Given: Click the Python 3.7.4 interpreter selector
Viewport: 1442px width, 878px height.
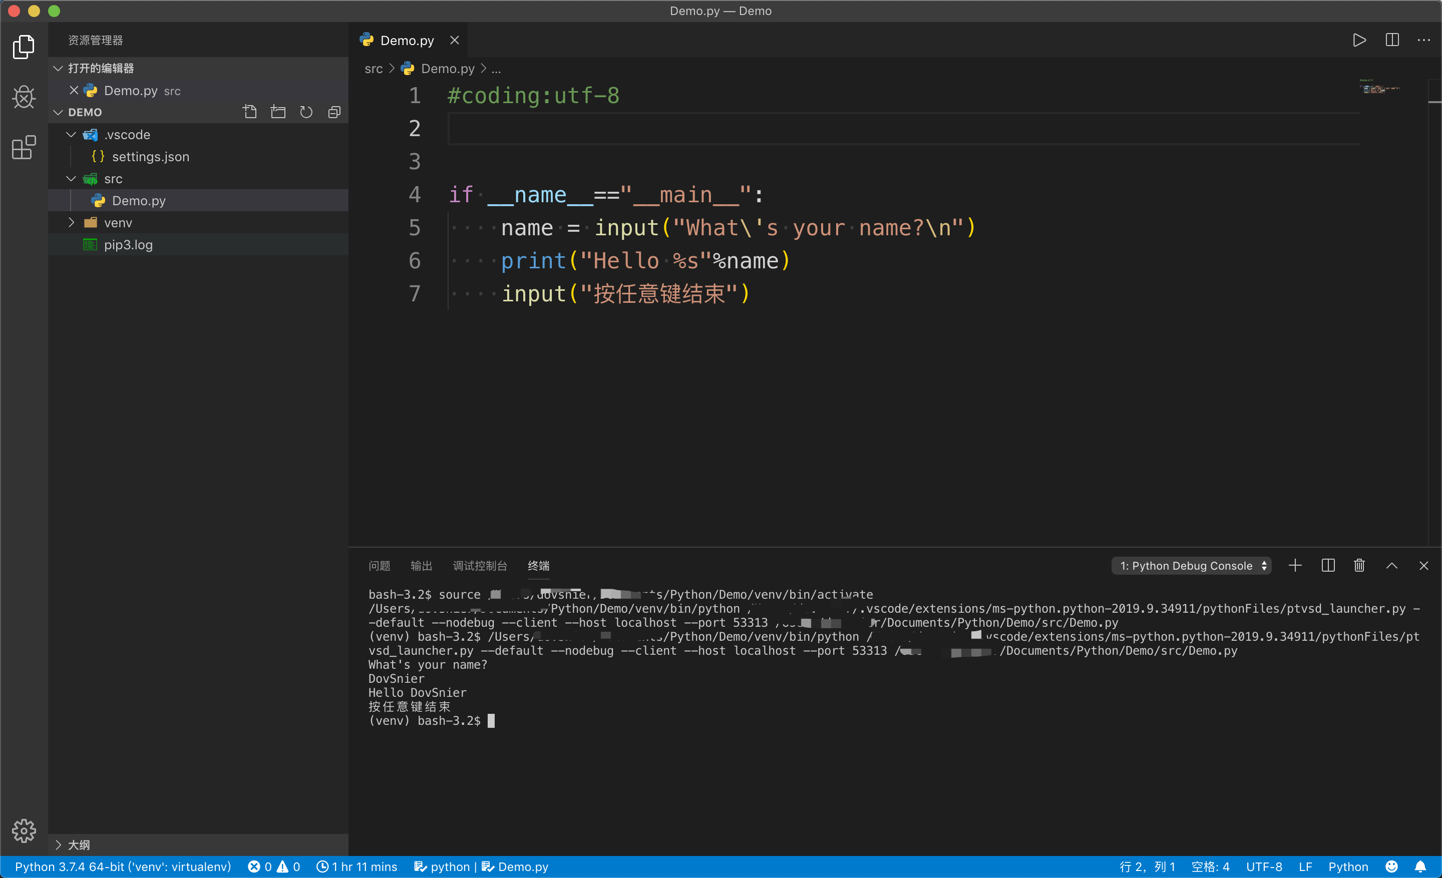Looking at the screenshot, I should [x=123, y=866].
